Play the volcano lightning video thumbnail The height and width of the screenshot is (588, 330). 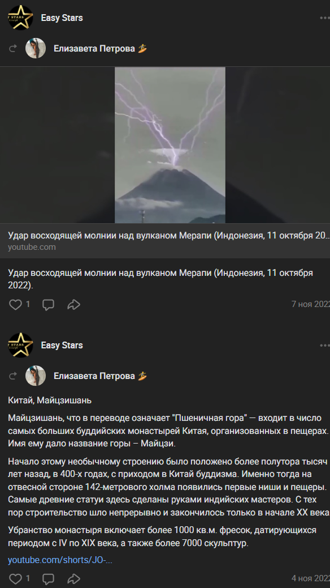(170, 145)
